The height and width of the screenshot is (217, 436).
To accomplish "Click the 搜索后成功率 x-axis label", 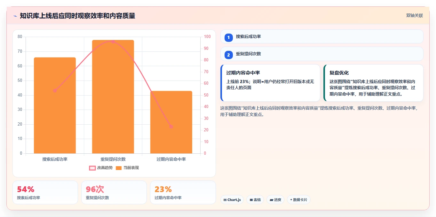I will (x=55, y=159).
